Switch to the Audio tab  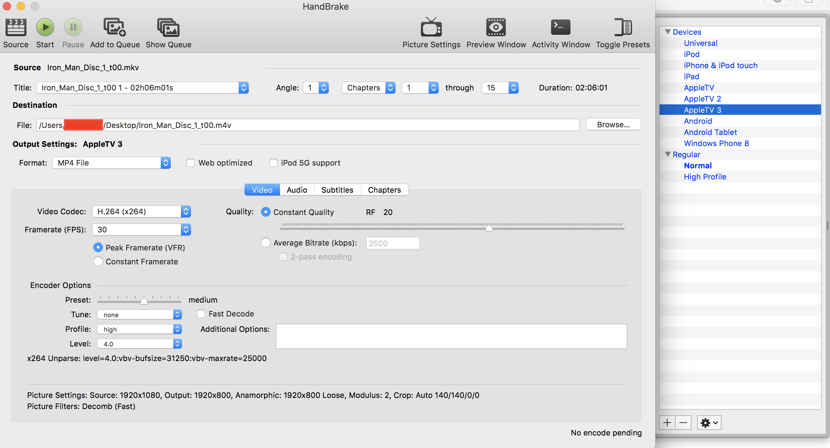(297, 190)
